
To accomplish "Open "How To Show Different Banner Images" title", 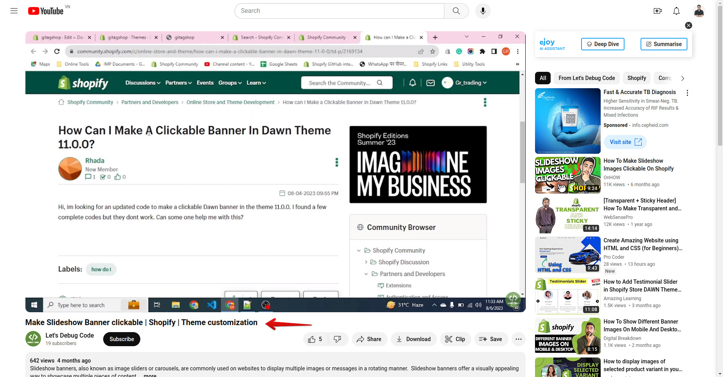I will [642, 325].
